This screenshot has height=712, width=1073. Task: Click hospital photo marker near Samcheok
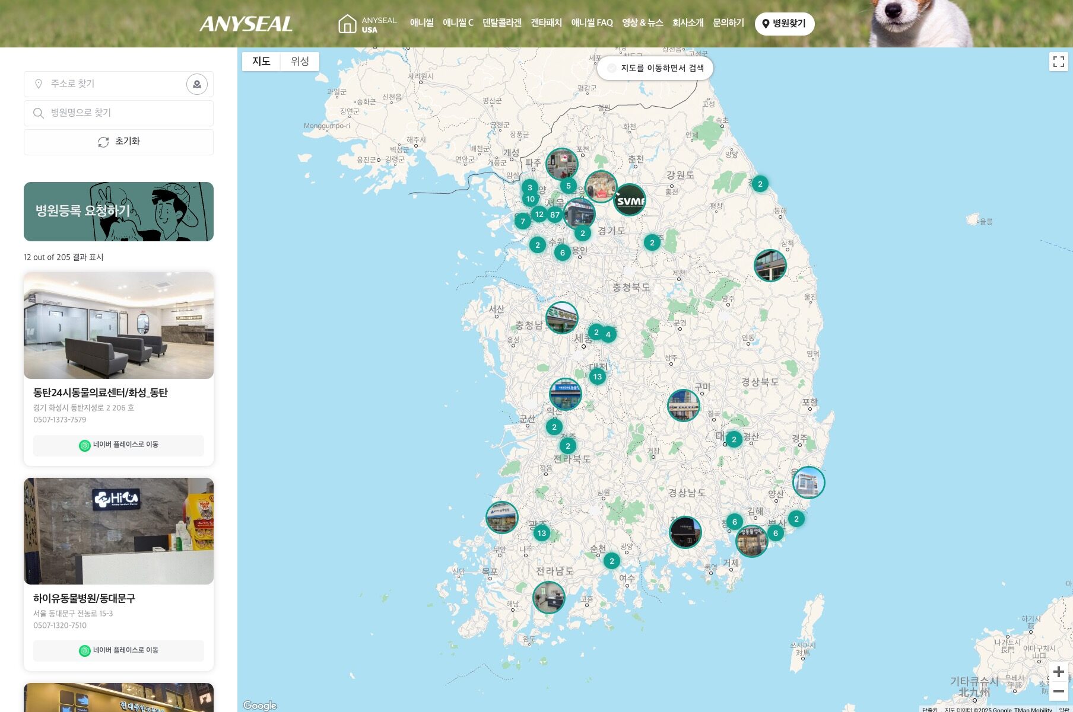tap(770, 266)
